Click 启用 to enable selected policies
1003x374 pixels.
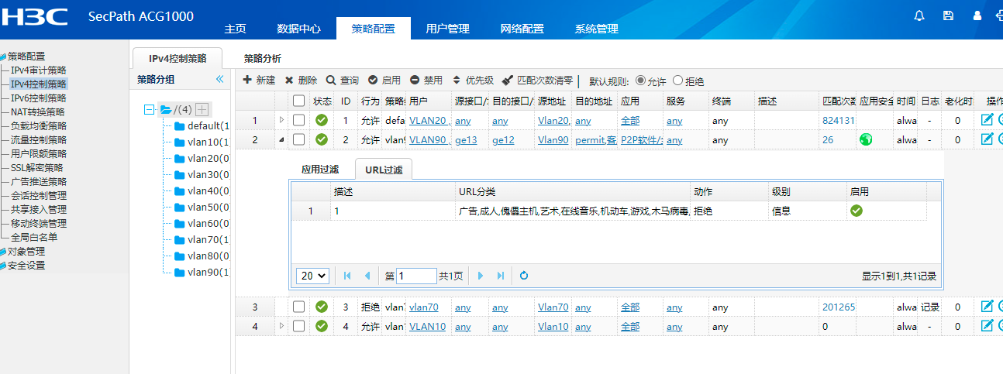click(x=384, y=80)
